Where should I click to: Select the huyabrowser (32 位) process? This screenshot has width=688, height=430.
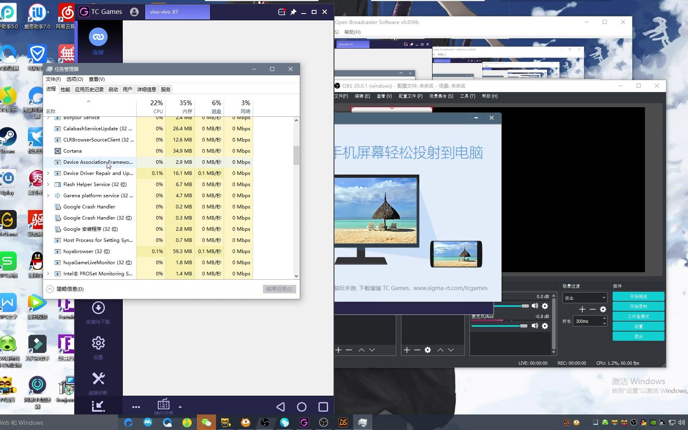pos(148,251)
